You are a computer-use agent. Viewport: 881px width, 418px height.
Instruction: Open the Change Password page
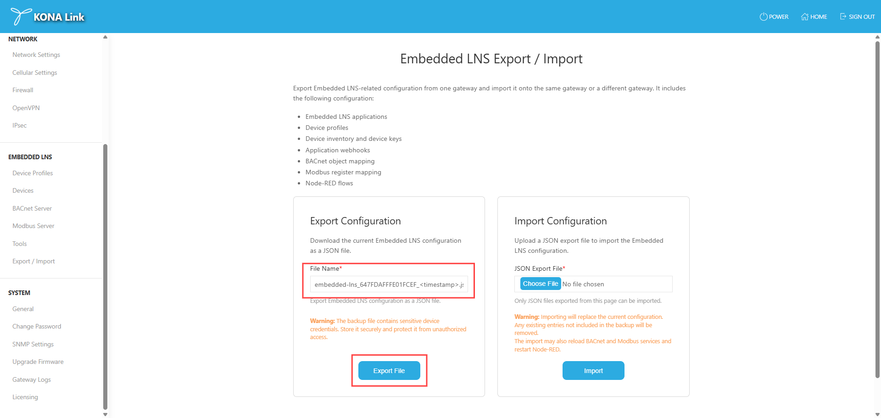(x=37, y=326)
